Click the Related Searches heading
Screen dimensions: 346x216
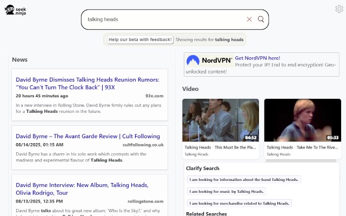click(207, 214)
